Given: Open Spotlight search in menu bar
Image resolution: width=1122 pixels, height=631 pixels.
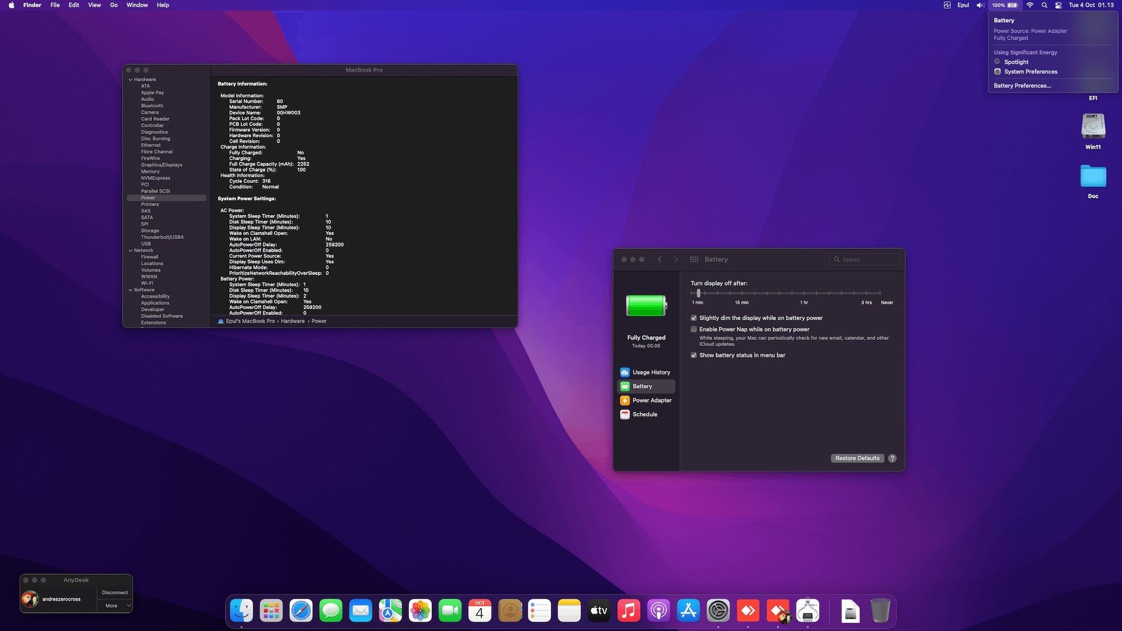Looking at the screenshot, I should tap(1044, 5).
